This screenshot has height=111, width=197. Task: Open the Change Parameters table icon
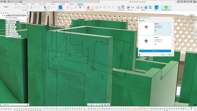pos(123,7)
